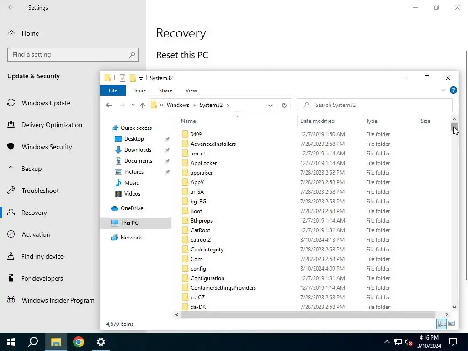Switch to the Share ribbon tab
468x351 pixels.
165,90
